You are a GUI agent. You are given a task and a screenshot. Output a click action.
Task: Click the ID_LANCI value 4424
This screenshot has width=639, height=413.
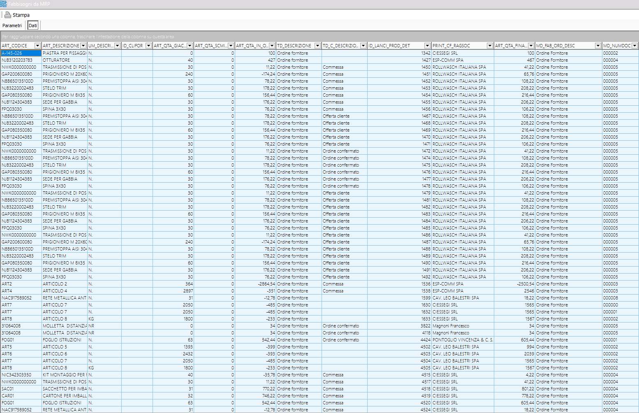[x=399, y=340]
